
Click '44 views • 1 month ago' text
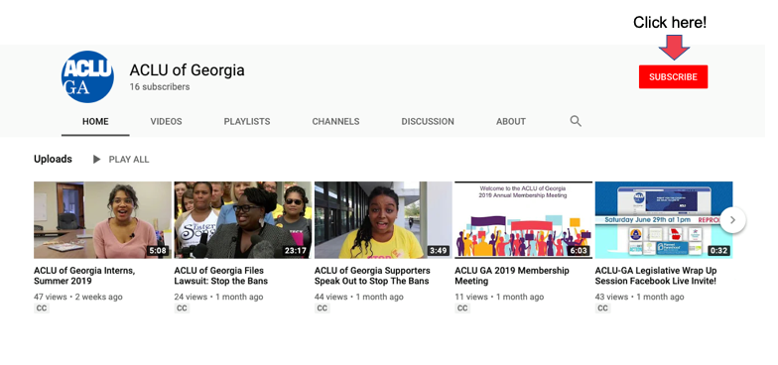click(x=359, y=297)
